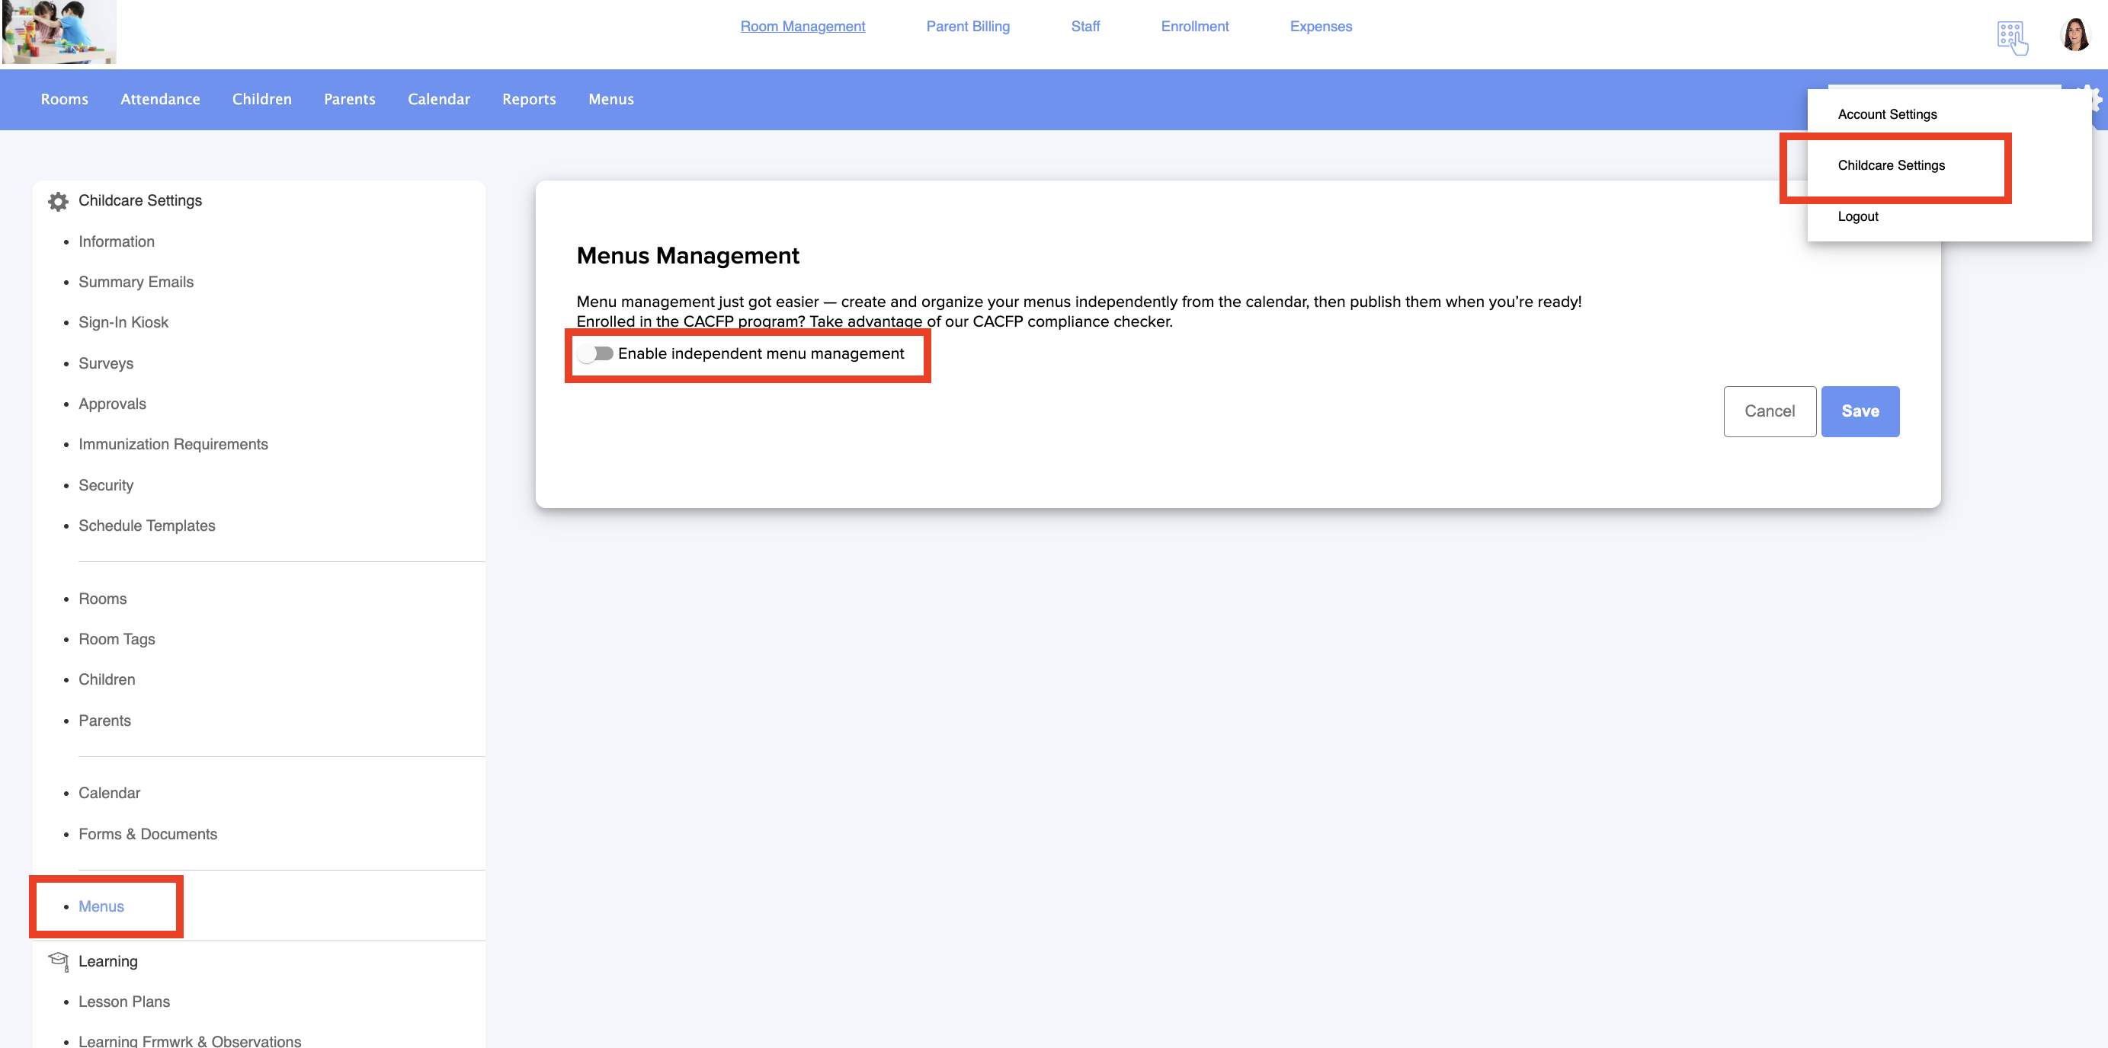Screen dimensions: 2108x1048
Task: Click the Learning graduation cap icon
Action: (58, 960)
